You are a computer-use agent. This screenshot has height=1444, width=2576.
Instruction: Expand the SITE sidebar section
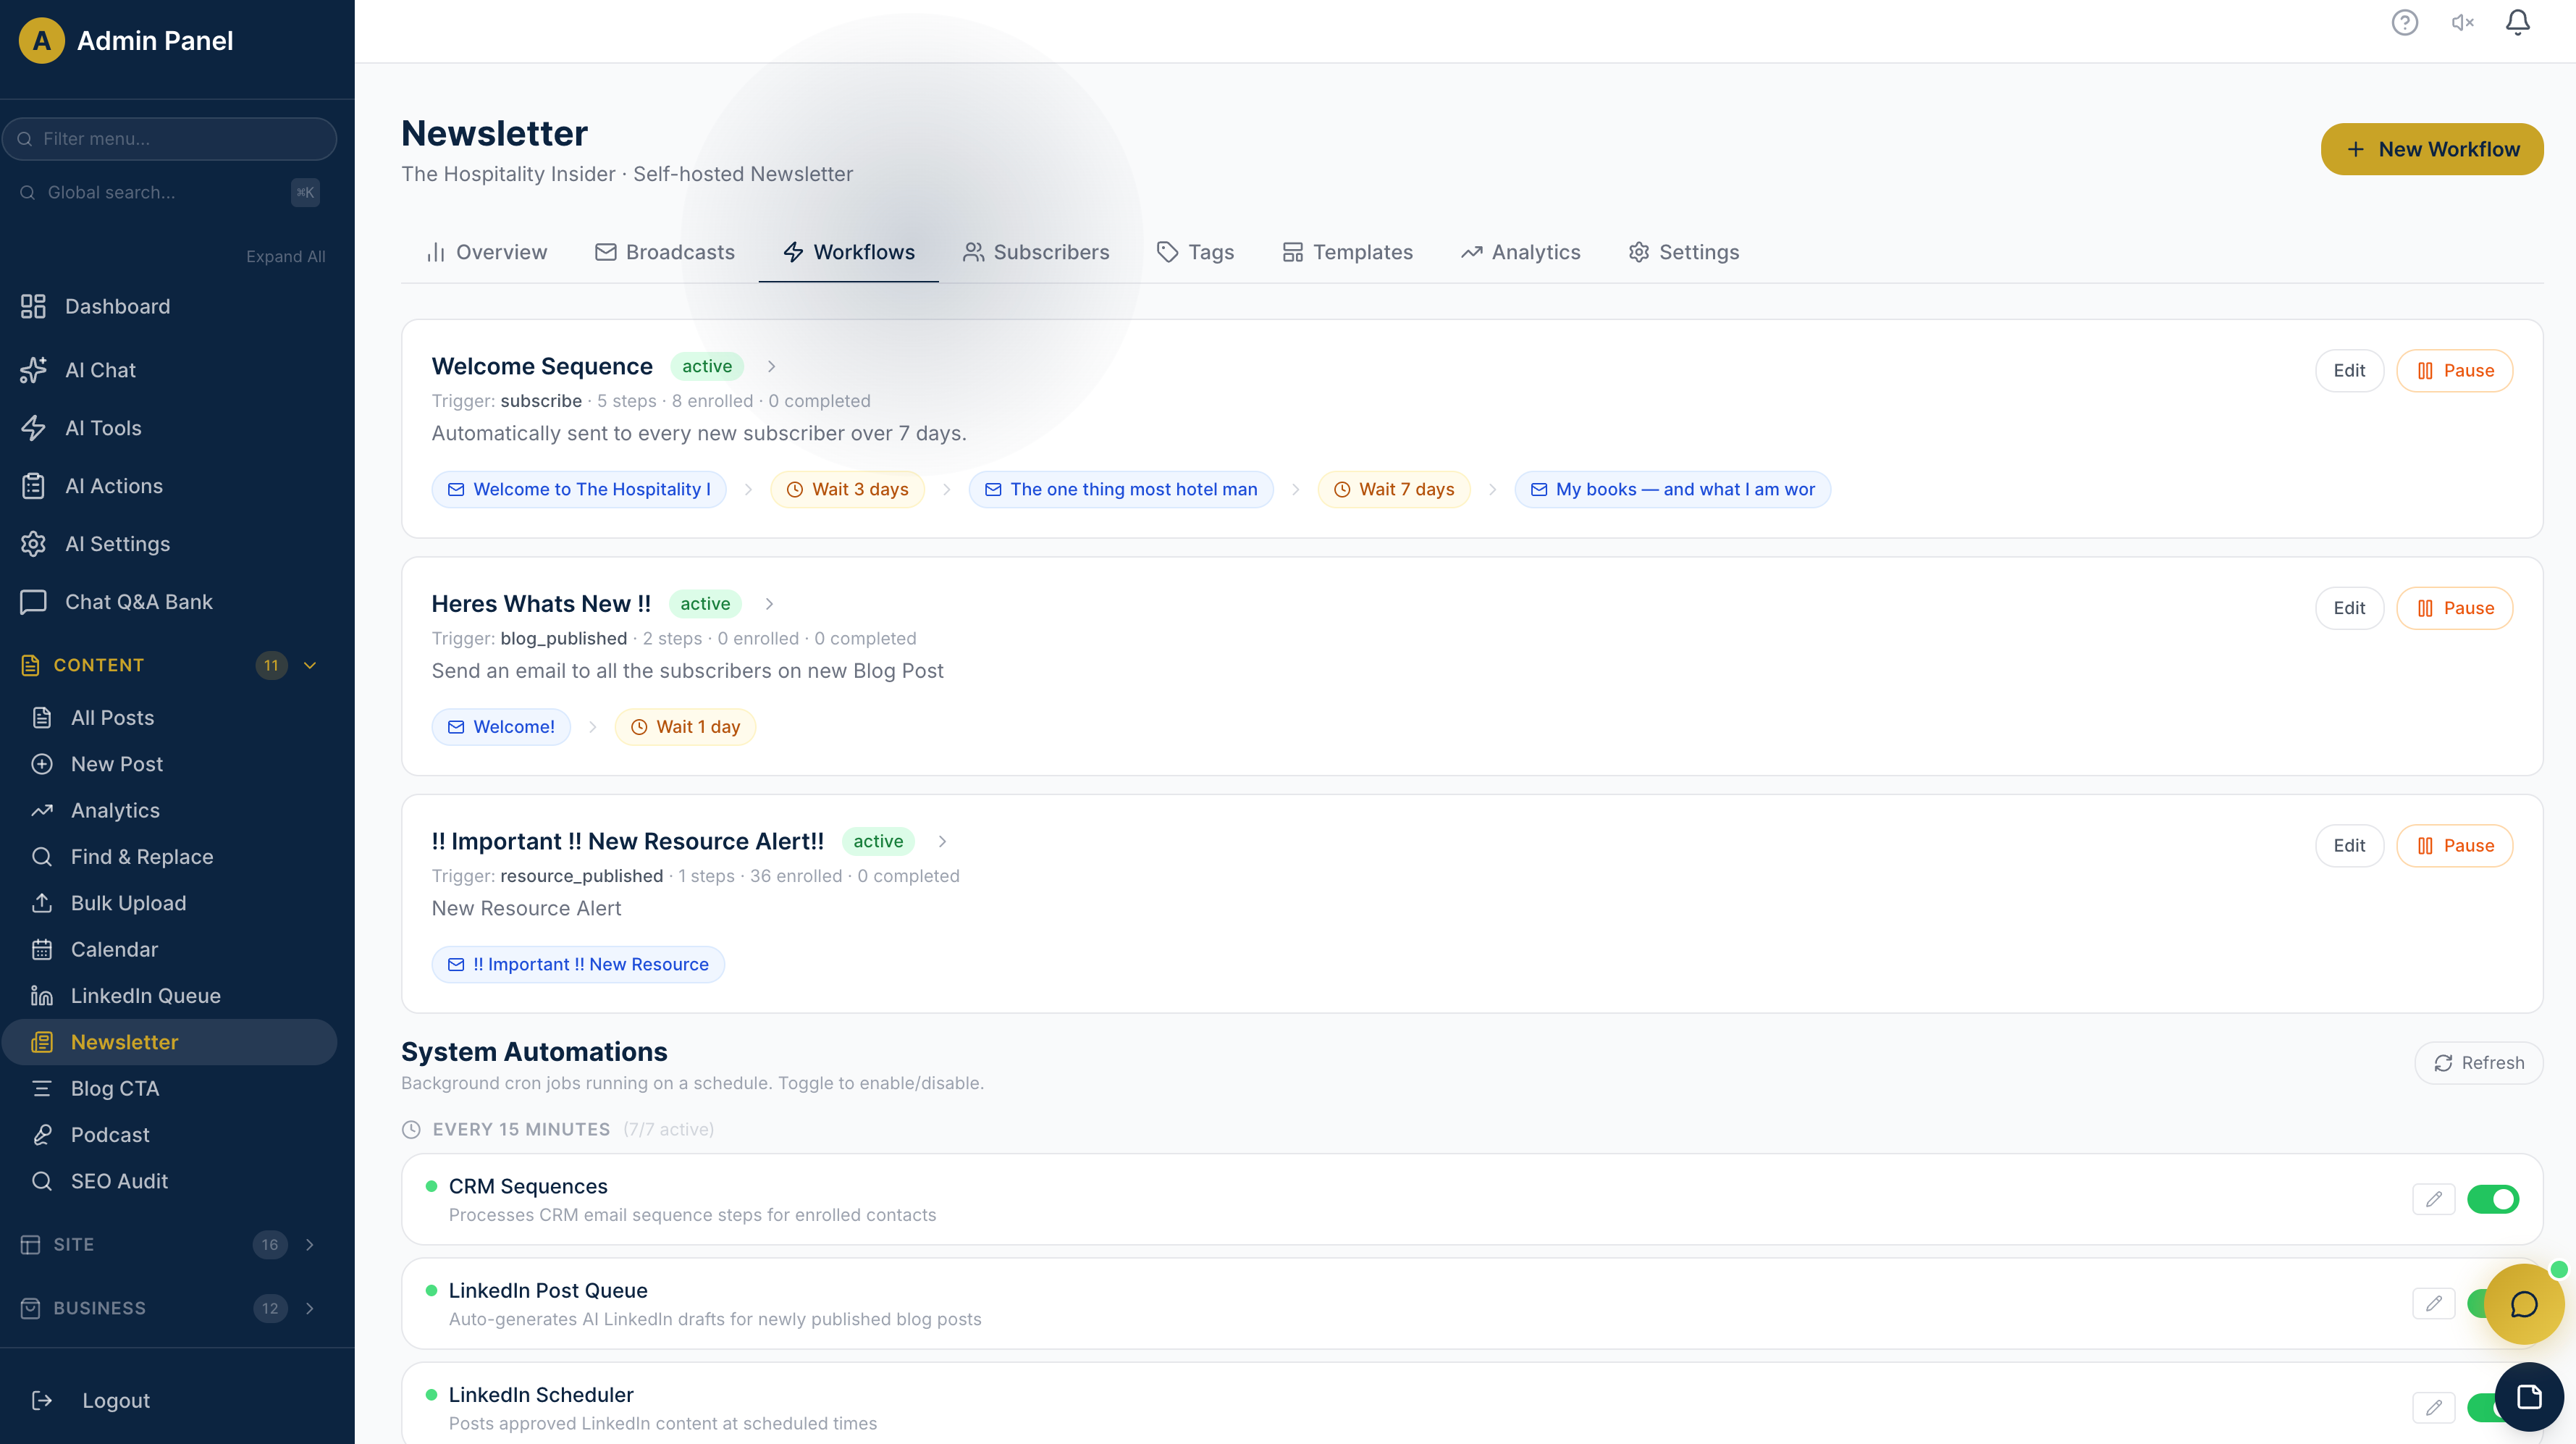(x=309, y=1245)
